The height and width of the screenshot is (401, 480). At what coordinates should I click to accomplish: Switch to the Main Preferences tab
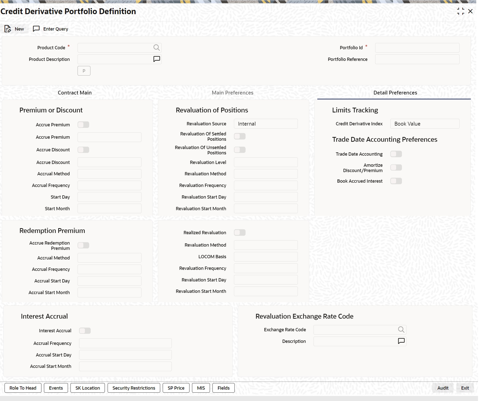(x=232, y=92)
